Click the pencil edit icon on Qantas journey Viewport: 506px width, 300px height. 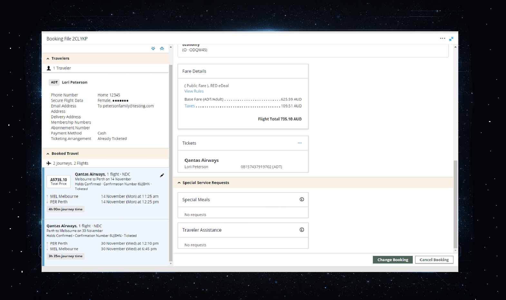162,175
